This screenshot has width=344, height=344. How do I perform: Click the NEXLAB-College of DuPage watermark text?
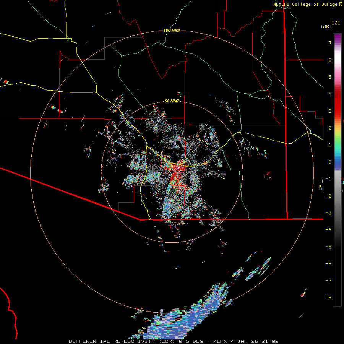[x=305, y=4]
